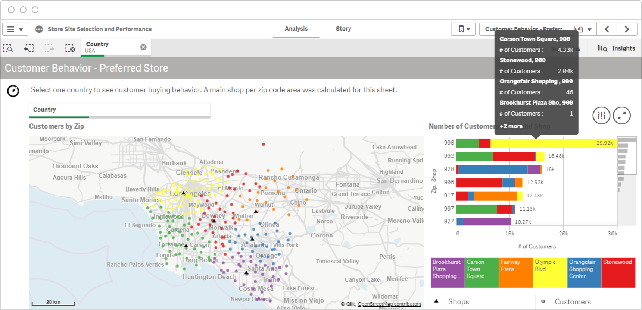Select Olympic Blvd legend swatch
This screenshot has width=642, height=310.
point(550,273)
